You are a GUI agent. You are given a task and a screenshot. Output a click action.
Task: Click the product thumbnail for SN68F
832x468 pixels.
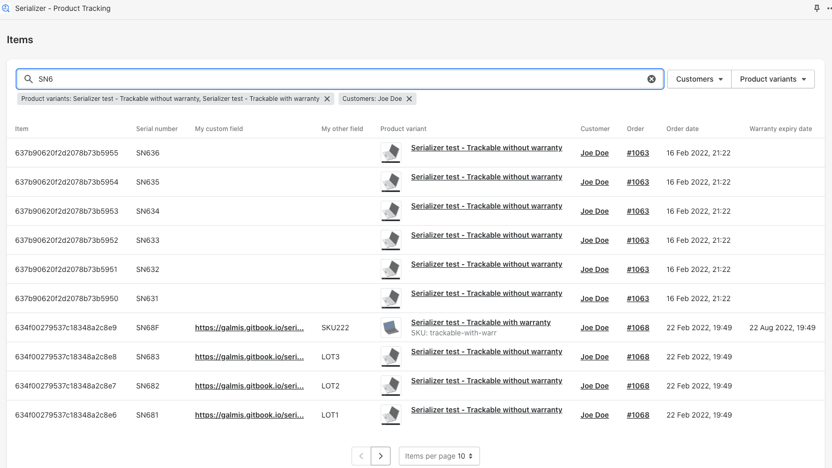391,328
